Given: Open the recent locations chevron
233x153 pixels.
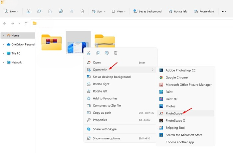Looking at the screenshot, I should (19, 23).
